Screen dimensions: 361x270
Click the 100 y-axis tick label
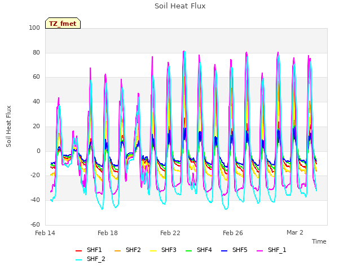click(x=34, y=28)
